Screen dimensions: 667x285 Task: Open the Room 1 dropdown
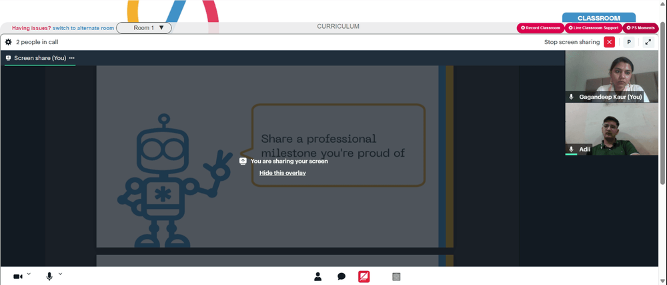[144, 28]
